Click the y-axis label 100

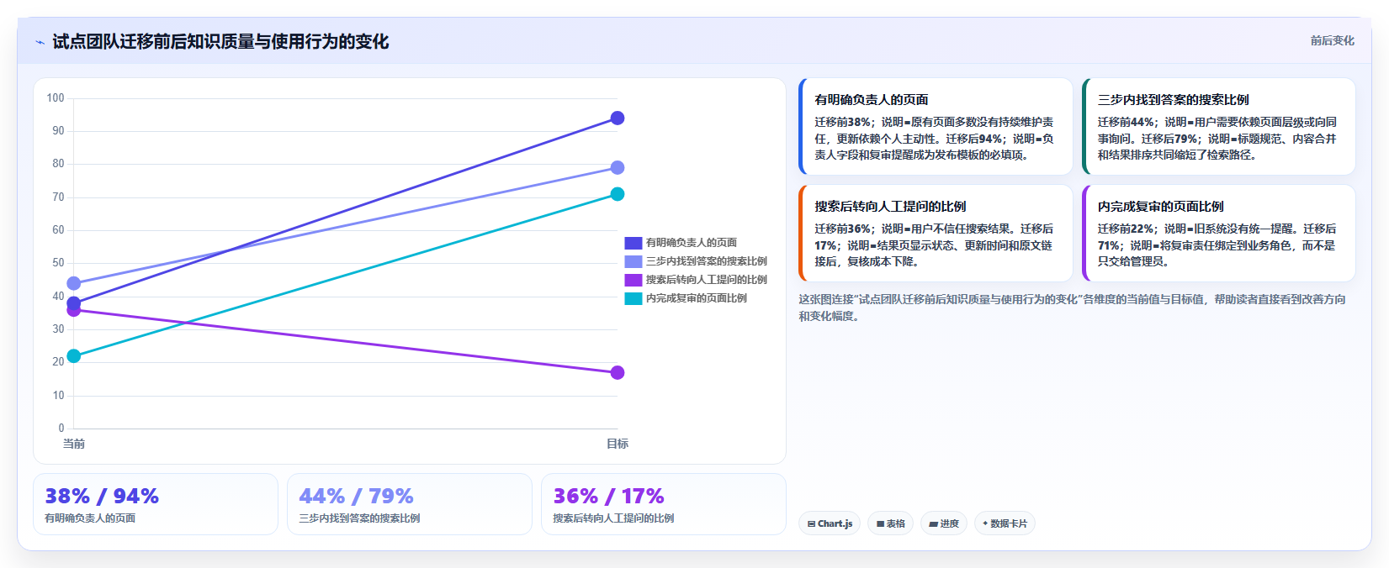point(56,98)
